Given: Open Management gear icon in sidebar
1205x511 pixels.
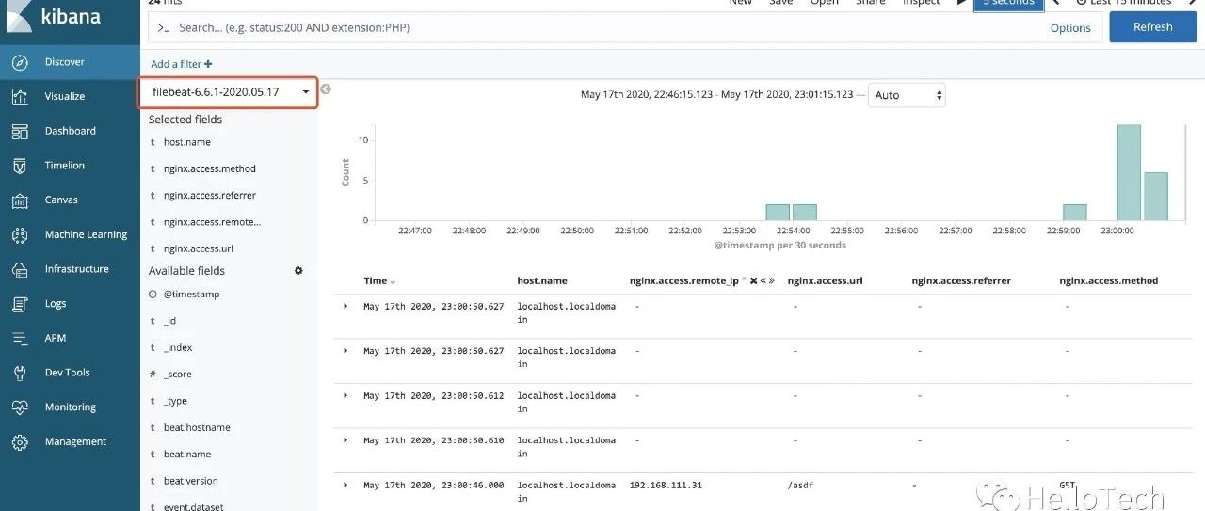Looking at the screenshot, I should (x=20, y=441).
